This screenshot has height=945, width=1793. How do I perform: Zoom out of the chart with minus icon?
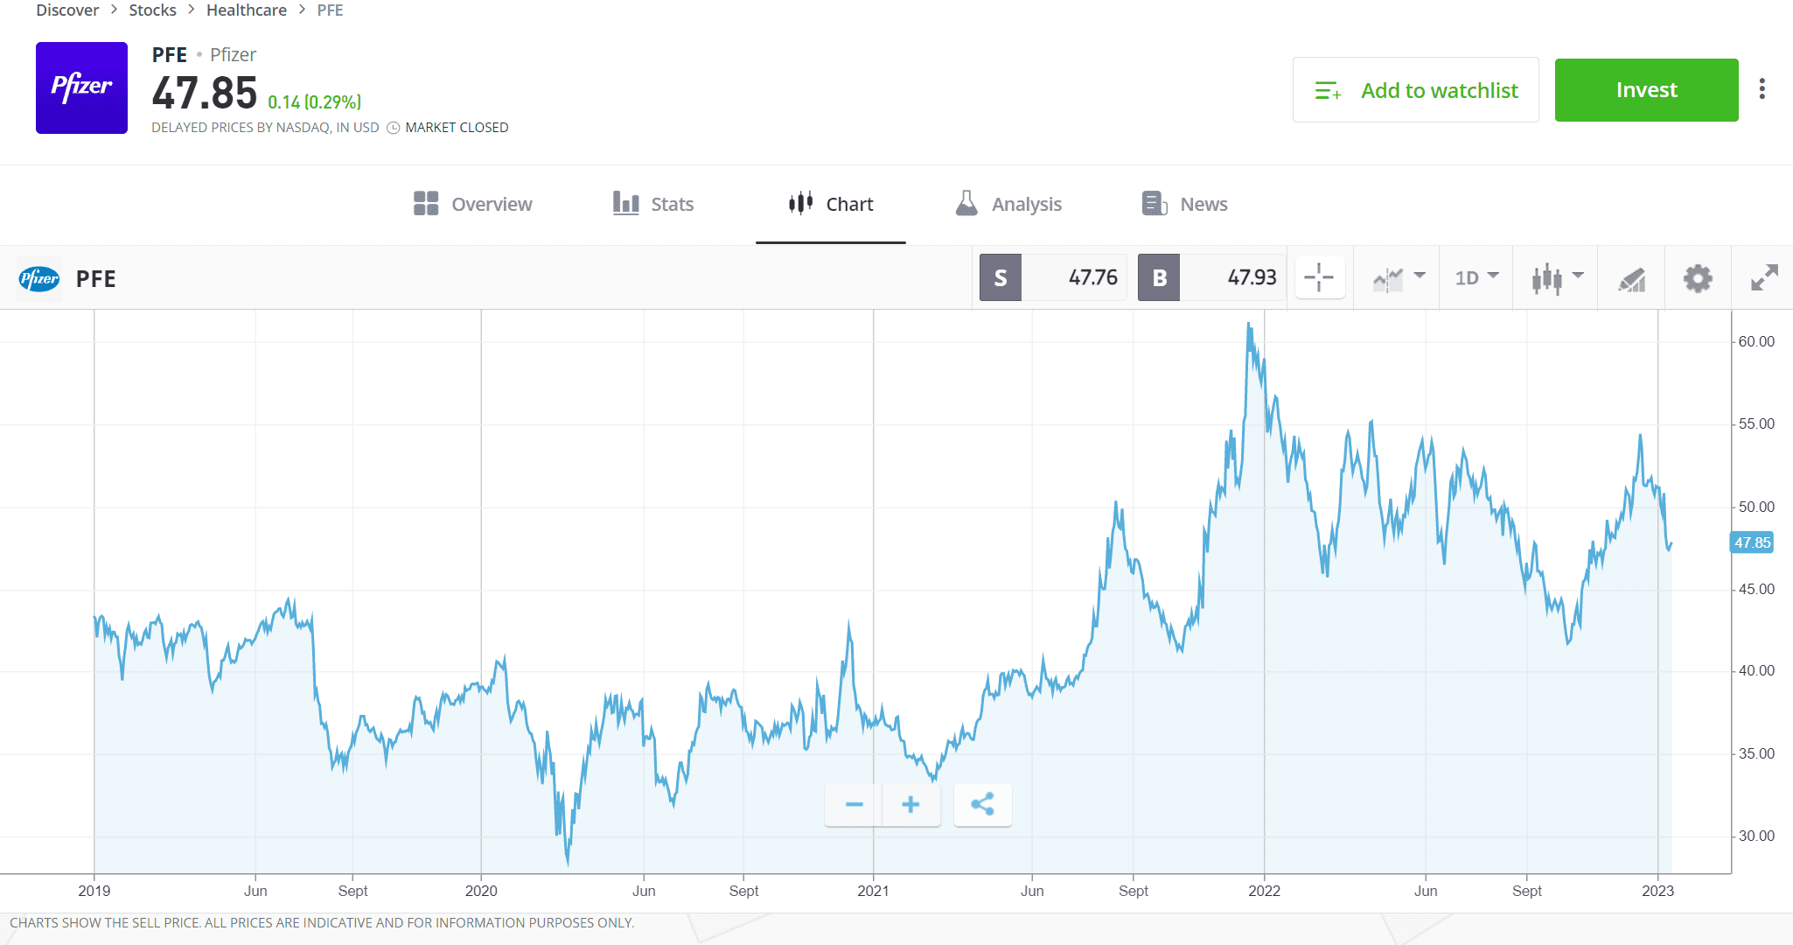(x=853, y=804)
